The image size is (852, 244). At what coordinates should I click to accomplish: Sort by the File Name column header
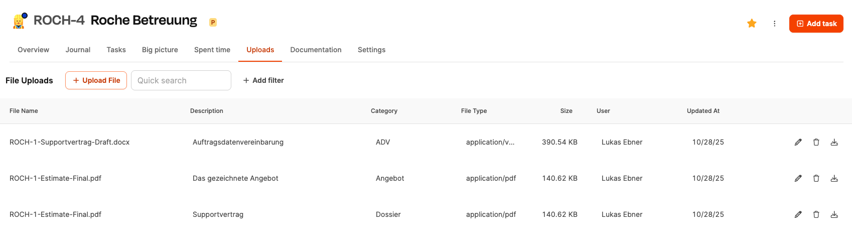click(24, 111)
